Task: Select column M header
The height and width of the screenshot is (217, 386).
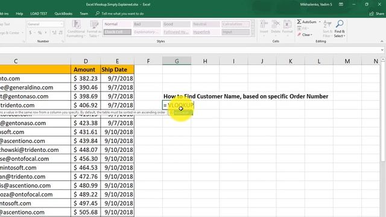Action: (x=347, y=61)
